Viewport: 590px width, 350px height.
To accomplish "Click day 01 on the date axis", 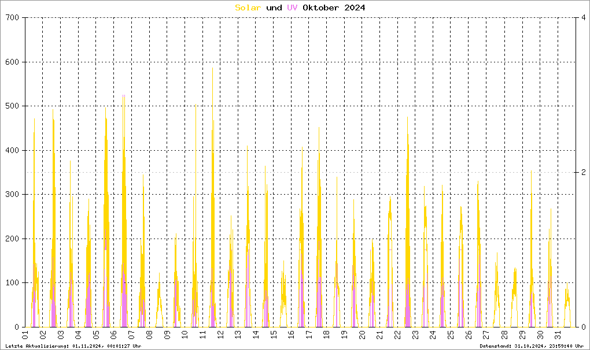I will coord(25,334).
